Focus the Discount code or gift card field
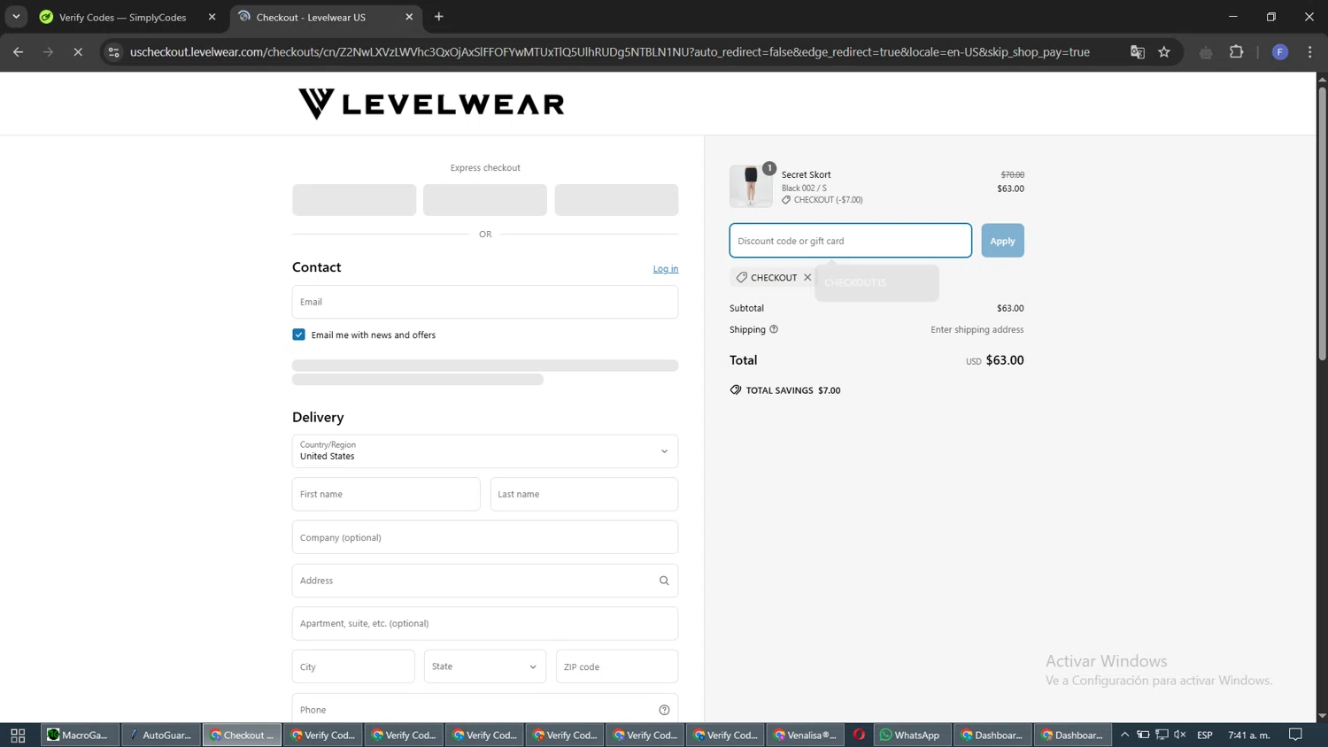This screenshot has width=1328, height=747. (x=851, y=241)
